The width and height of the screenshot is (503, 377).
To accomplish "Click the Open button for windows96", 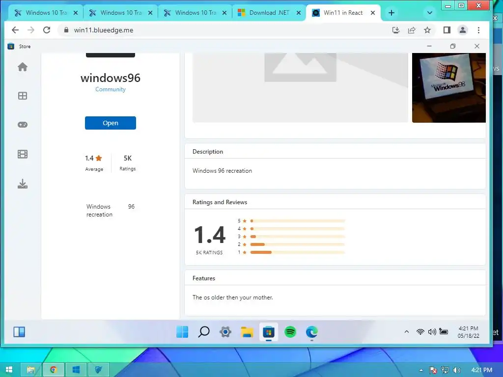I will click(x=111, y=123).
